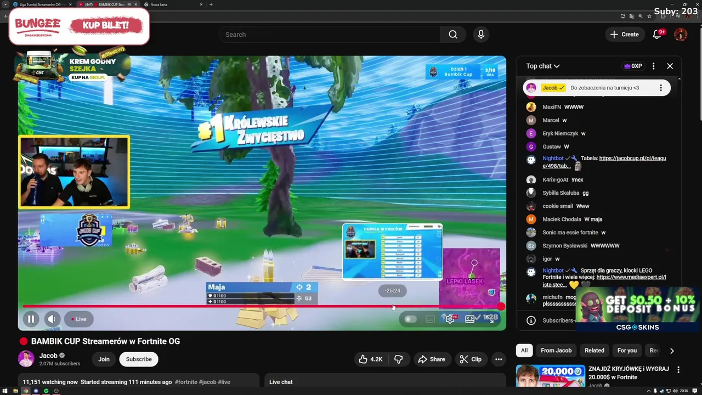Image resolution: width=702 pixels, height=395 pixels.
Task: Click #jacob hashtag in description
Action: pyautogui.click(x=207, y=382)
